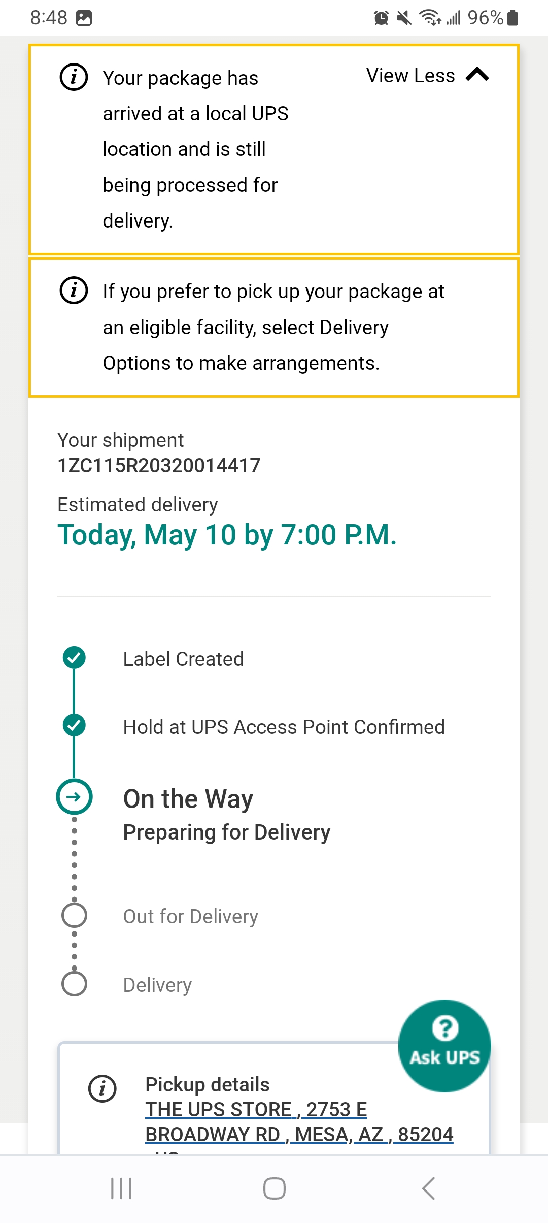Screen dimensions: 548x1223
Task: Tap the Ask UPS help button
Action: pos(444,1045)
